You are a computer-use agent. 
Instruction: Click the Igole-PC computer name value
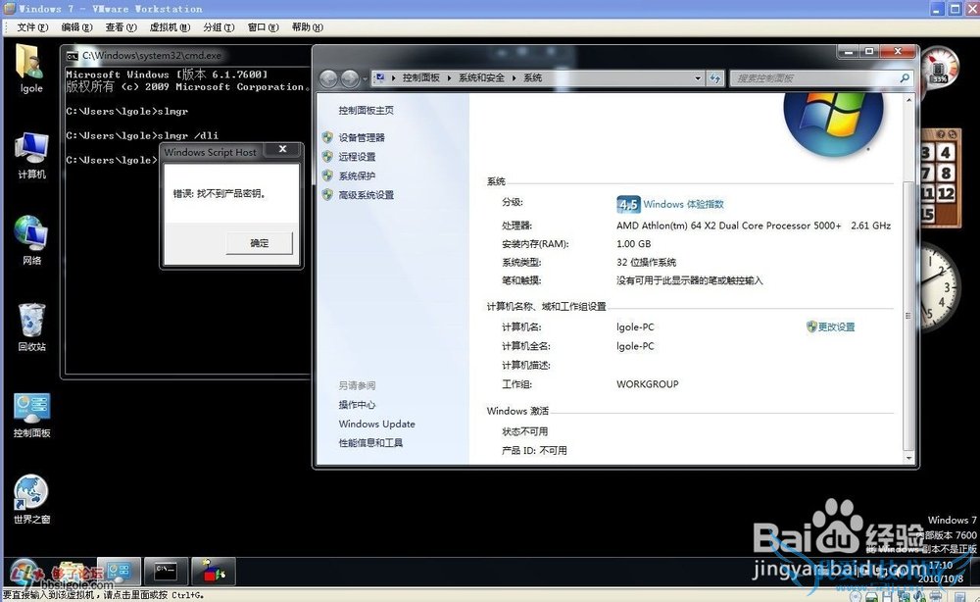635,326
